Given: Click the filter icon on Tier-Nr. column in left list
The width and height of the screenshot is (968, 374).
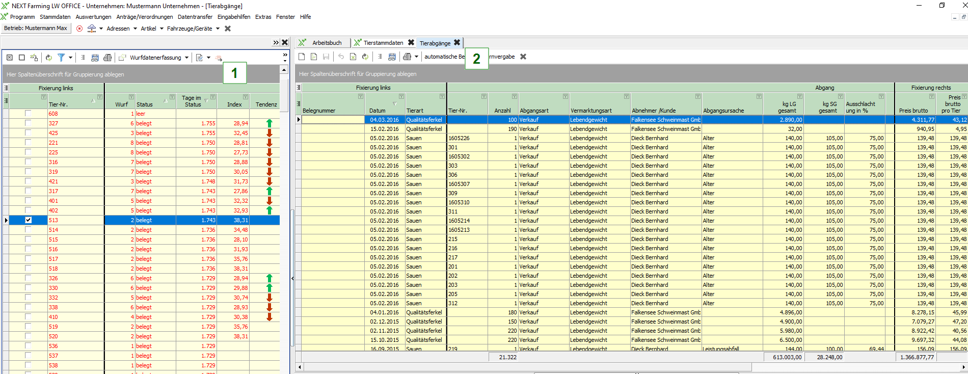Looking at the screenshot, I should pos(100,97).
